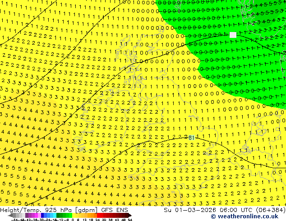Screen dimensions: 286x221
Task: Click the 81 contour height label
Action: (x=191, y=138)
